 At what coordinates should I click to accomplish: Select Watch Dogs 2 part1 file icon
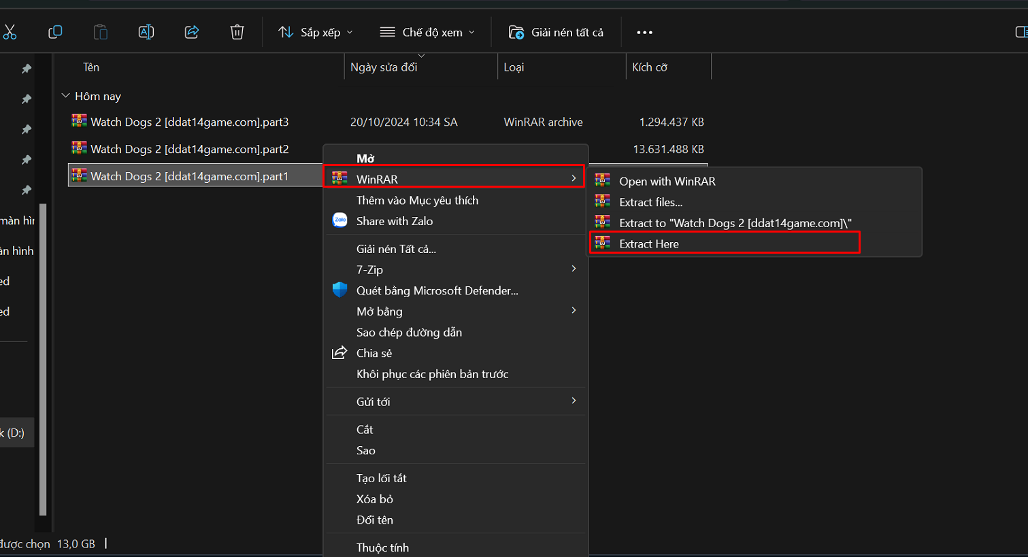pyautogui.click(x=80, y=175)
